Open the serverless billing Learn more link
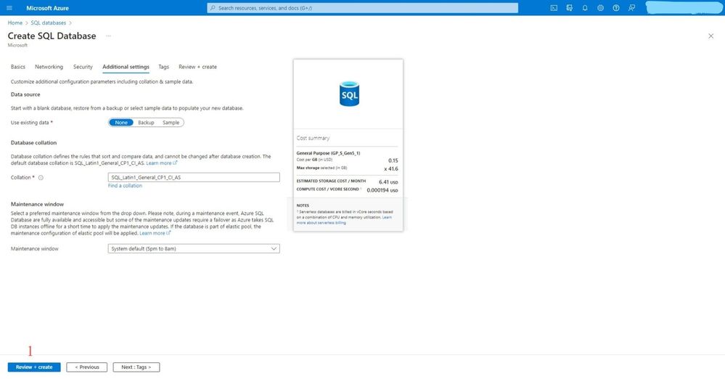Screen dimensions: 725x379 pyautogui.click(x=344, y=220)
